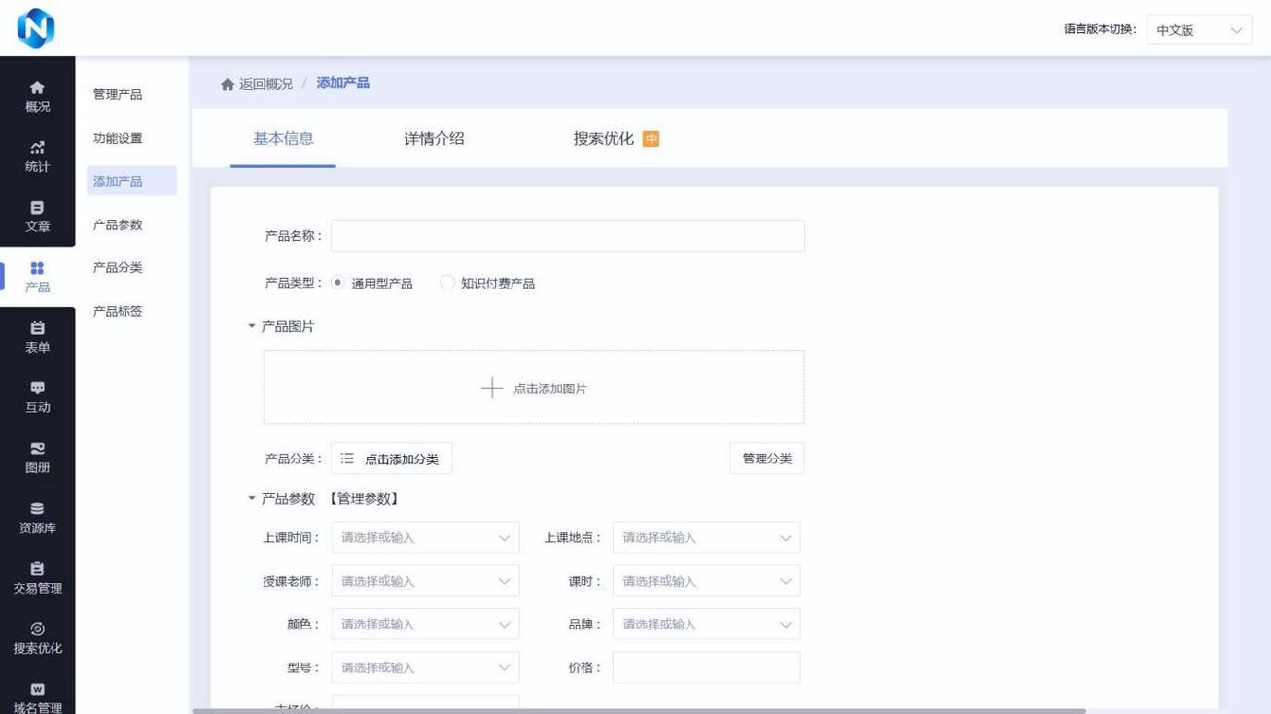Open the 搜索优化 tab
1271x714 pixels.
[x=603, y=138]
